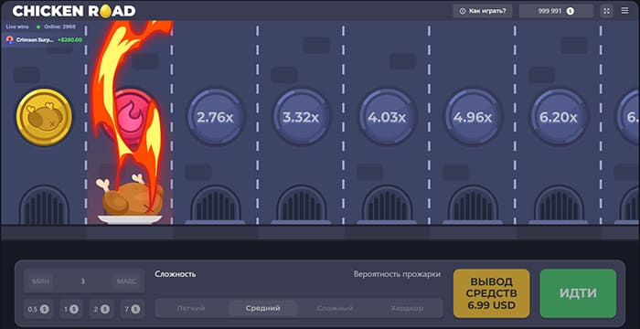Open the Как играть? help button

[x=483, y=11]
